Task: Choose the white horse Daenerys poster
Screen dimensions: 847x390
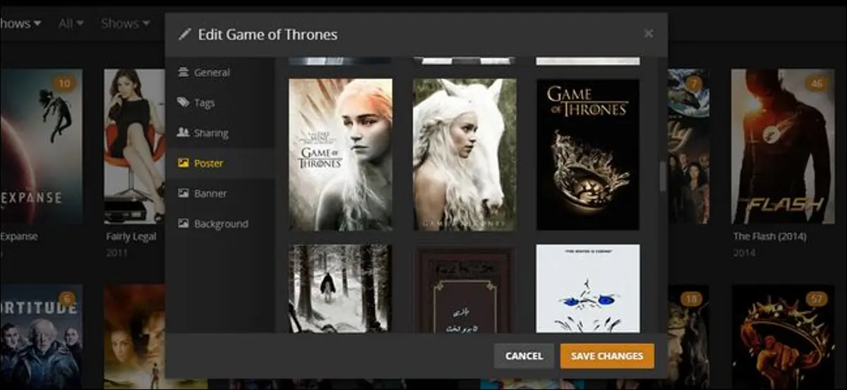Action: (464, 154)
